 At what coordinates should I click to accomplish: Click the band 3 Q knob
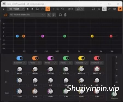coord(51,81)
